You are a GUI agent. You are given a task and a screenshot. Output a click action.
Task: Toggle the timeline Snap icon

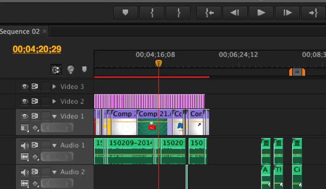point(57,69)
